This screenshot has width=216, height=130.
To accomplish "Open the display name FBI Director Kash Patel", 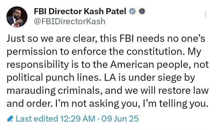I will pyautogui.click(x=80, y=11).
